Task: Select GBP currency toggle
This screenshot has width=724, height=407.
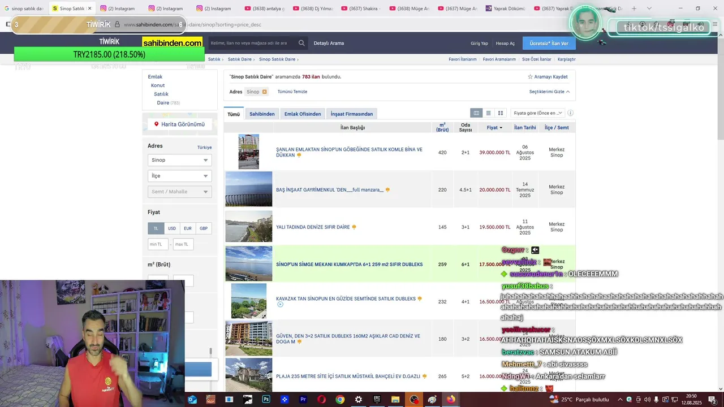Action: pyautogui.click(x=204, y=228)
